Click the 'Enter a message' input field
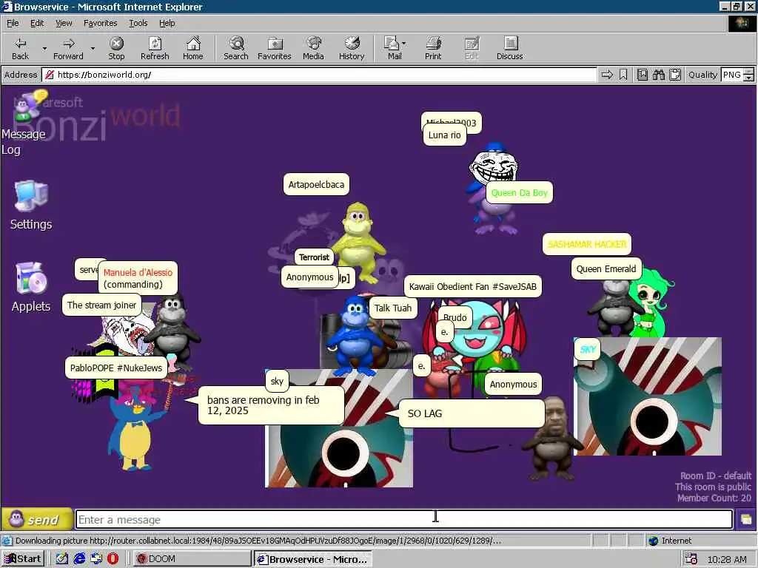Screen dimensions: 758x568 (x=404, y=520)
